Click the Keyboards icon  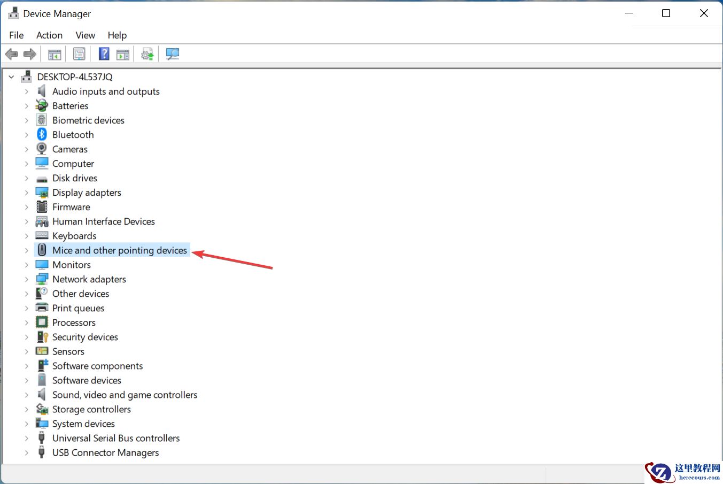42,236
